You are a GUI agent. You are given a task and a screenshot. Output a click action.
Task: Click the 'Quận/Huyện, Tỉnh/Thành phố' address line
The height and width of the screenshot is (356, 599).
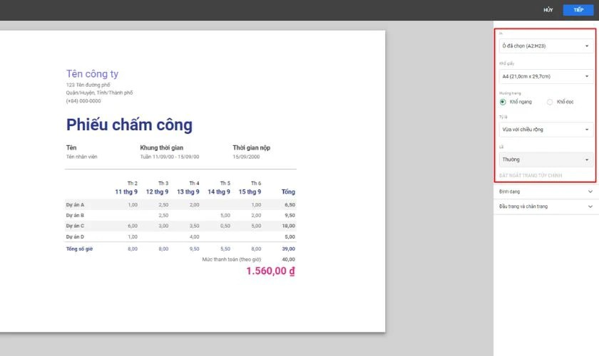click(99, 93)
